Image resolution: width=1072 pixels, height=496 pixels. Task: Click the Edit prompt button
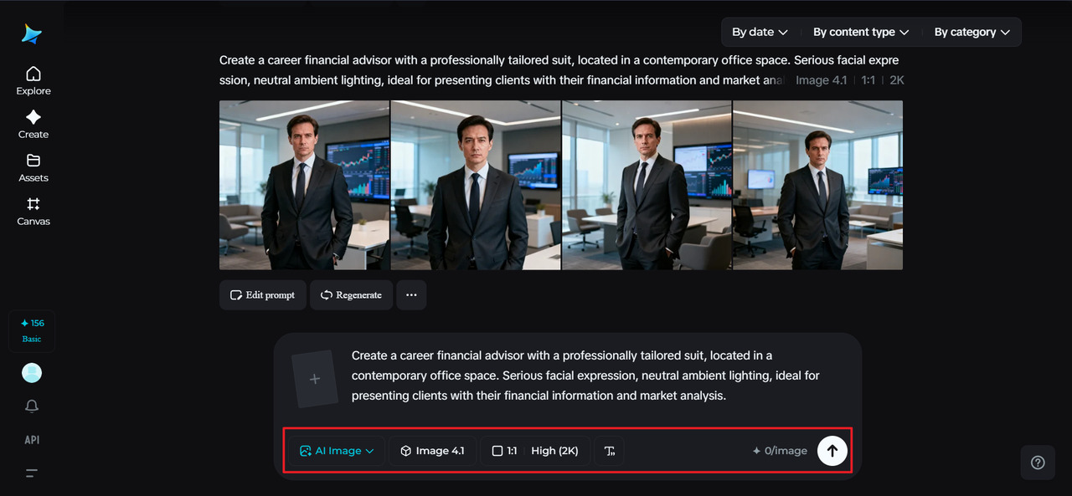click(262, 295)
